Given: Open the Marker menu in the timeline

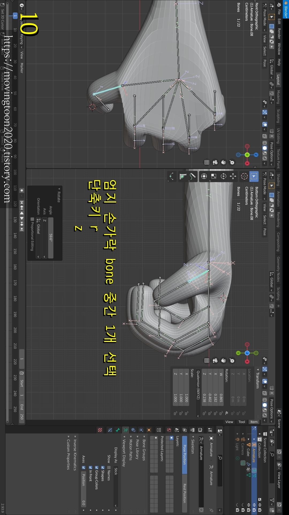Looking at the screenshot, I should click(x=22, y=68).
